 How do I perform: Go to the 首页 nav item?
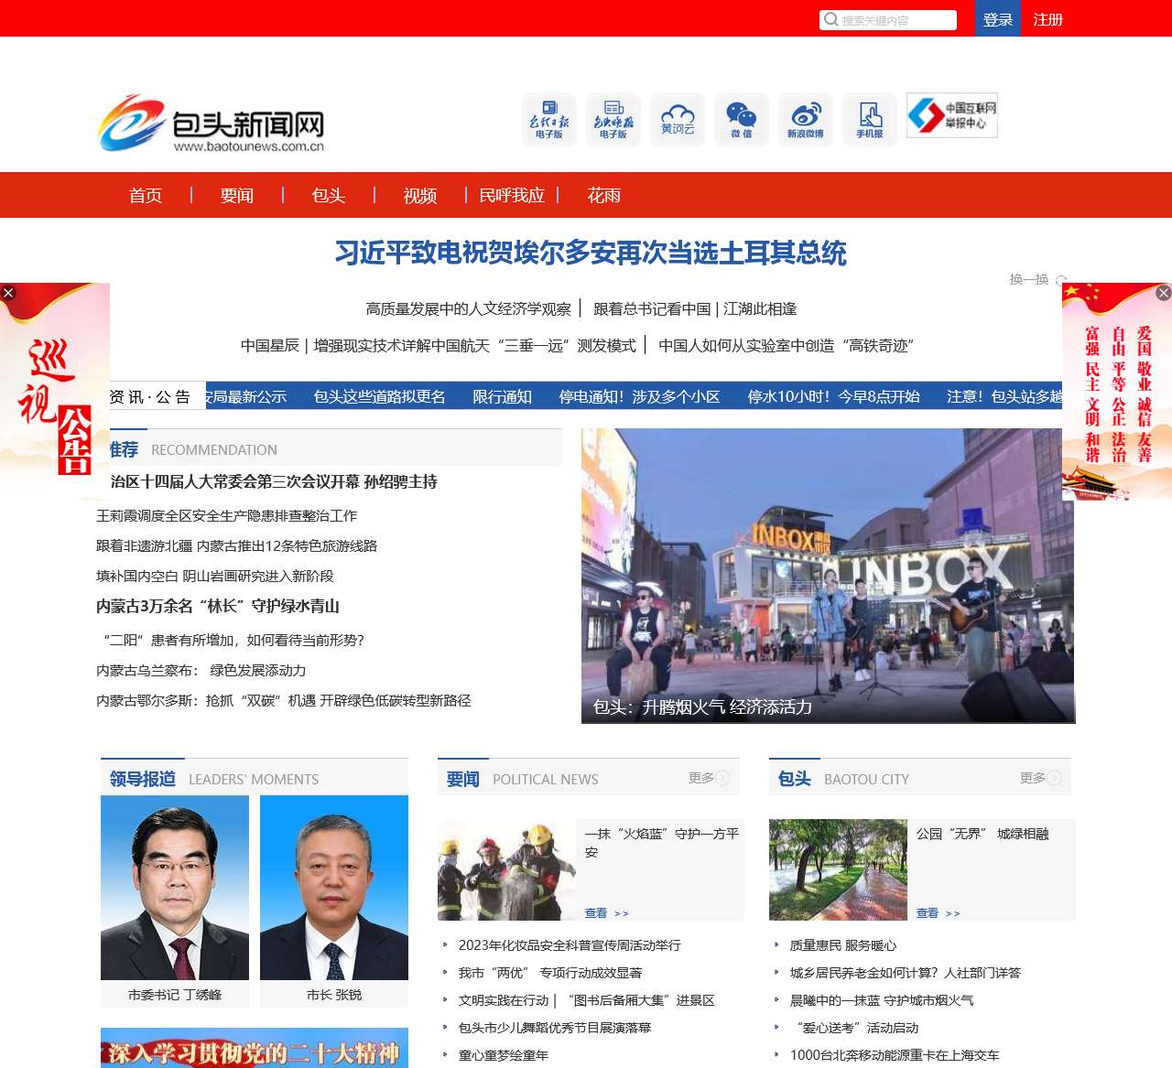point(146,195)
